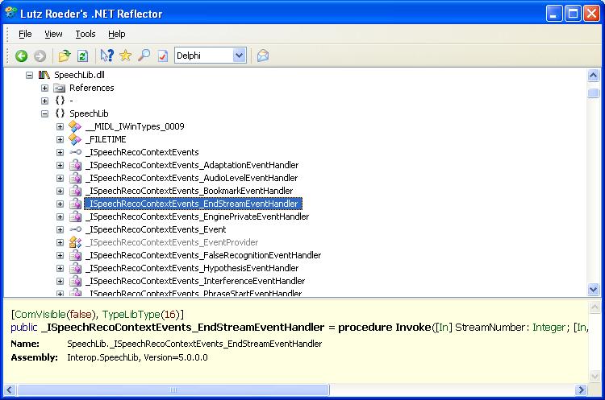This screenshot has height=400, width=605.
Task: Select _ISpeechRecoContextEvents_HypothesisEventHandler in the tree
Action: (194, 268)
